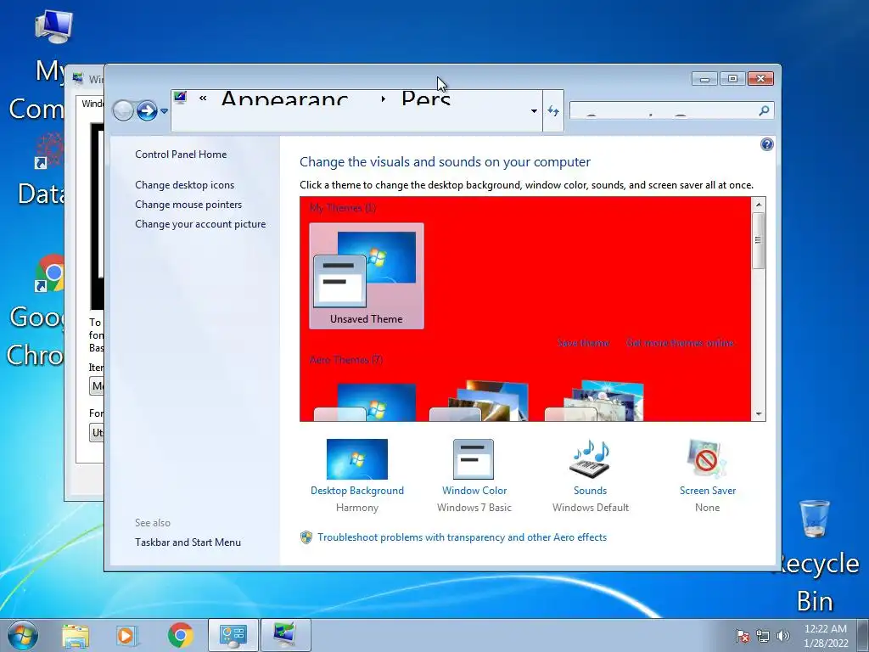The image size is (869, 652).
Task: Open Taskbar and Start Menu link
Action: pyautogui.click(x=188, y=542)
